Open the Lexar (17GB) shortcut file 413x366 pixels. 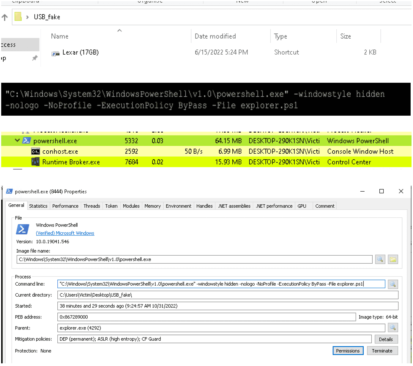(80, 52)
